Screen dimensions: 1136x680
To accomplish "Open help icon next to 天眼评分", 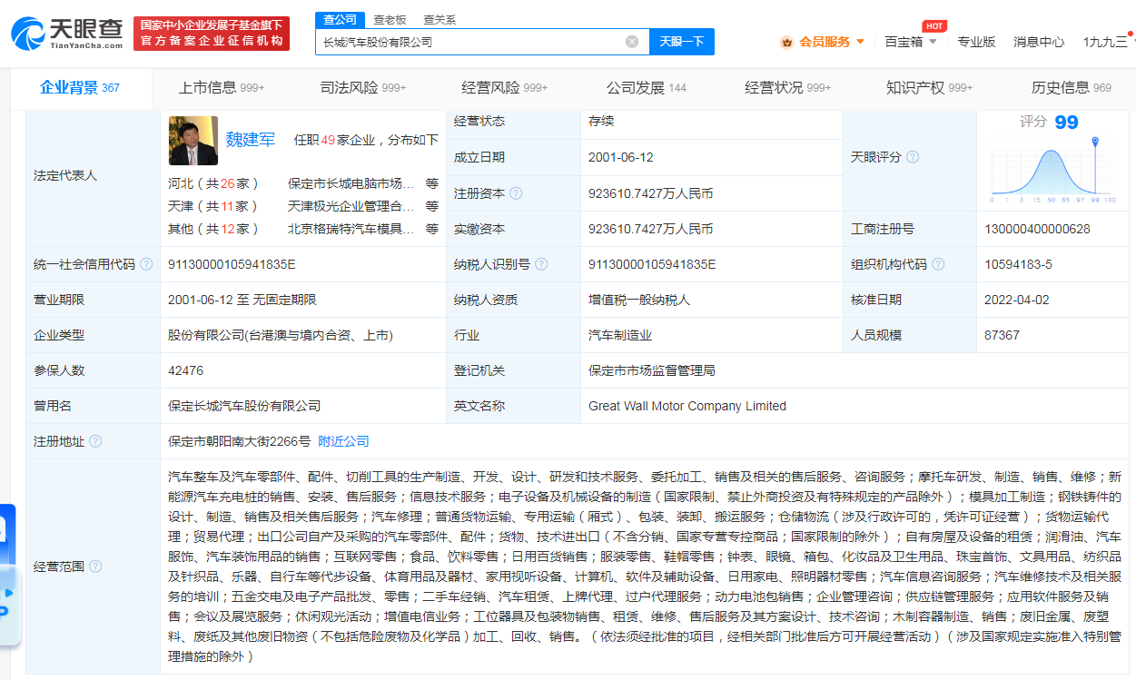I will pyautogui.click(x=913, y=157).
